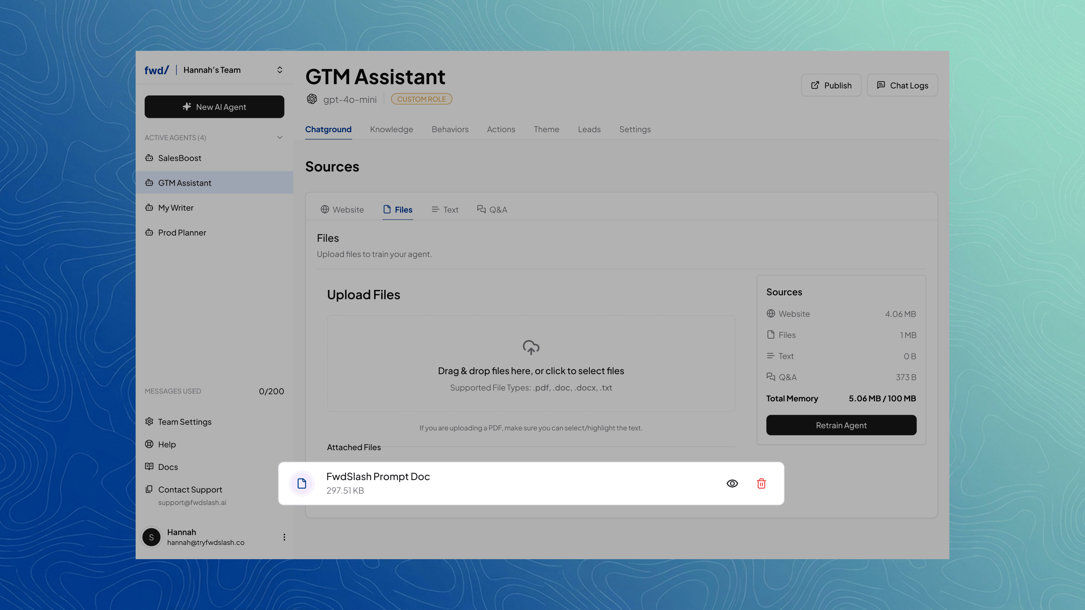
Task: Click the drag & drop files upload area
Action: coord(531,363)
